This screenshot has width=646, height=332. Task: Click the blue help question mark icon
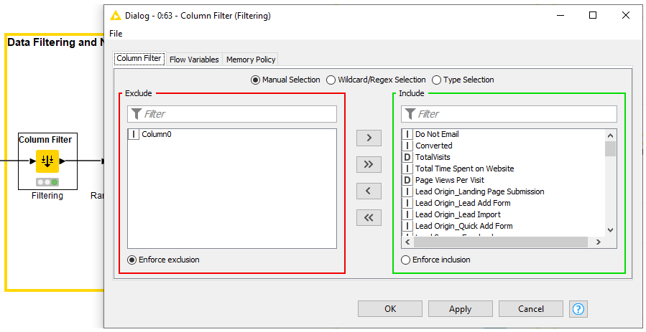tap(578, 309)
